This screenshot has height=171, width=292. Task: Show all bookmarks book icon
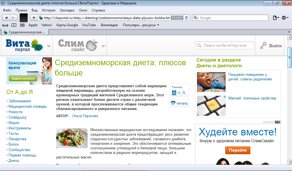click(x=14, y=25)
